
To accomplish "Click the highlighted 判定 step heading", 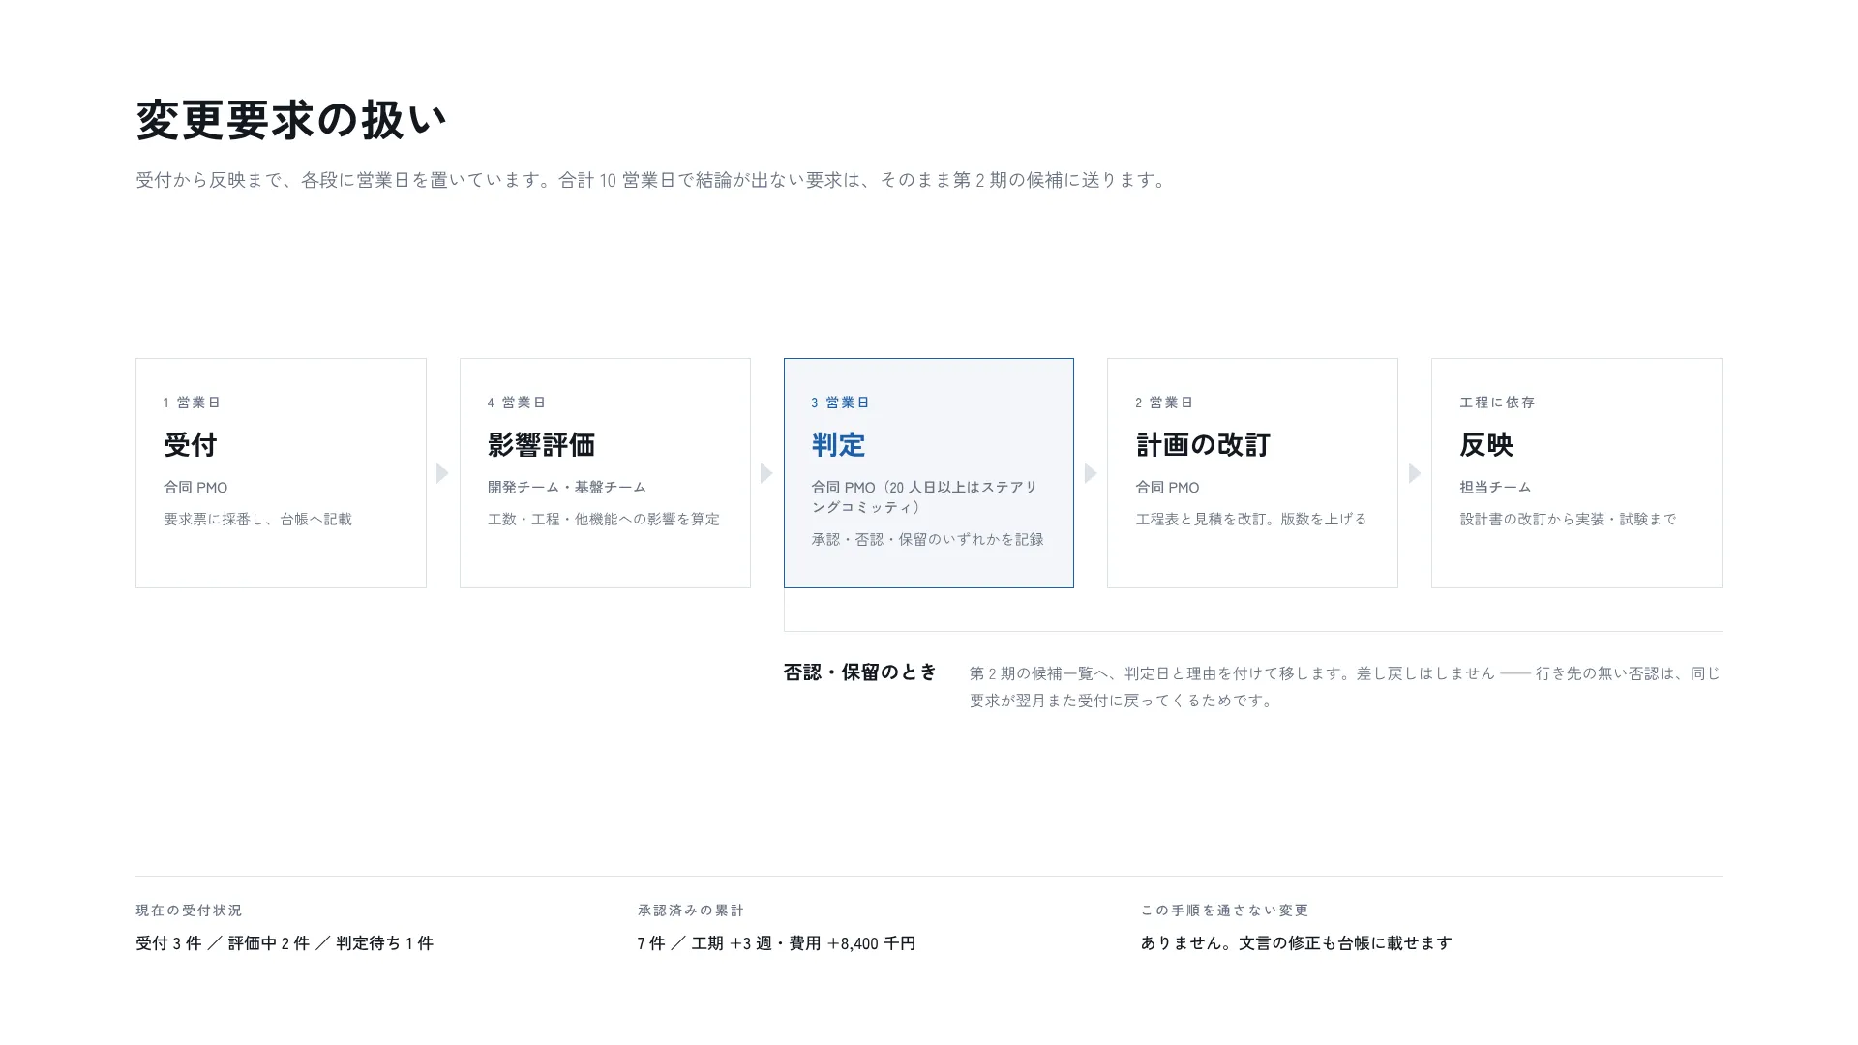I will click(838, 445).
